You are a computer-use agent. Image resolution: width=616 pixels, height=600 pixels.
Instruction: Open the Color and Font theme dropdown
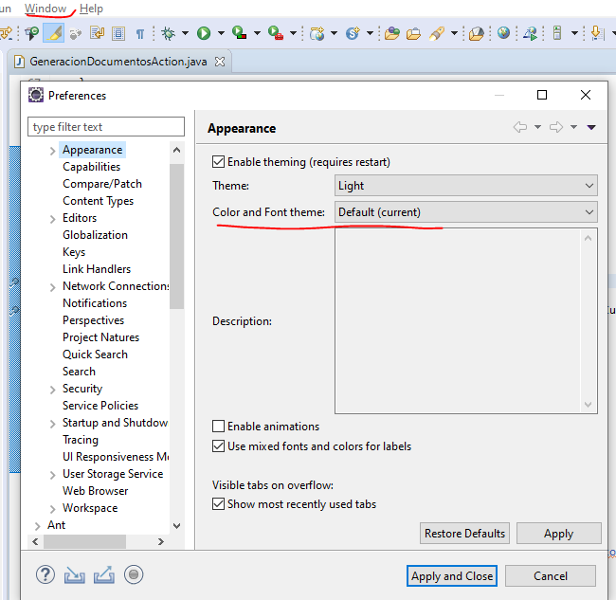click(466, 212)
